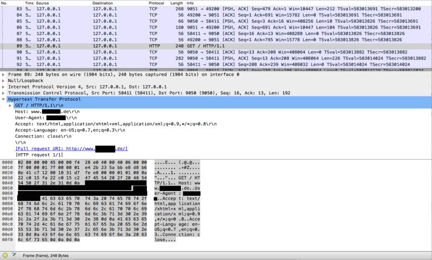Select the User-Agent header line
The width and height of the screenshot is (432, 260).
point(46,118)
